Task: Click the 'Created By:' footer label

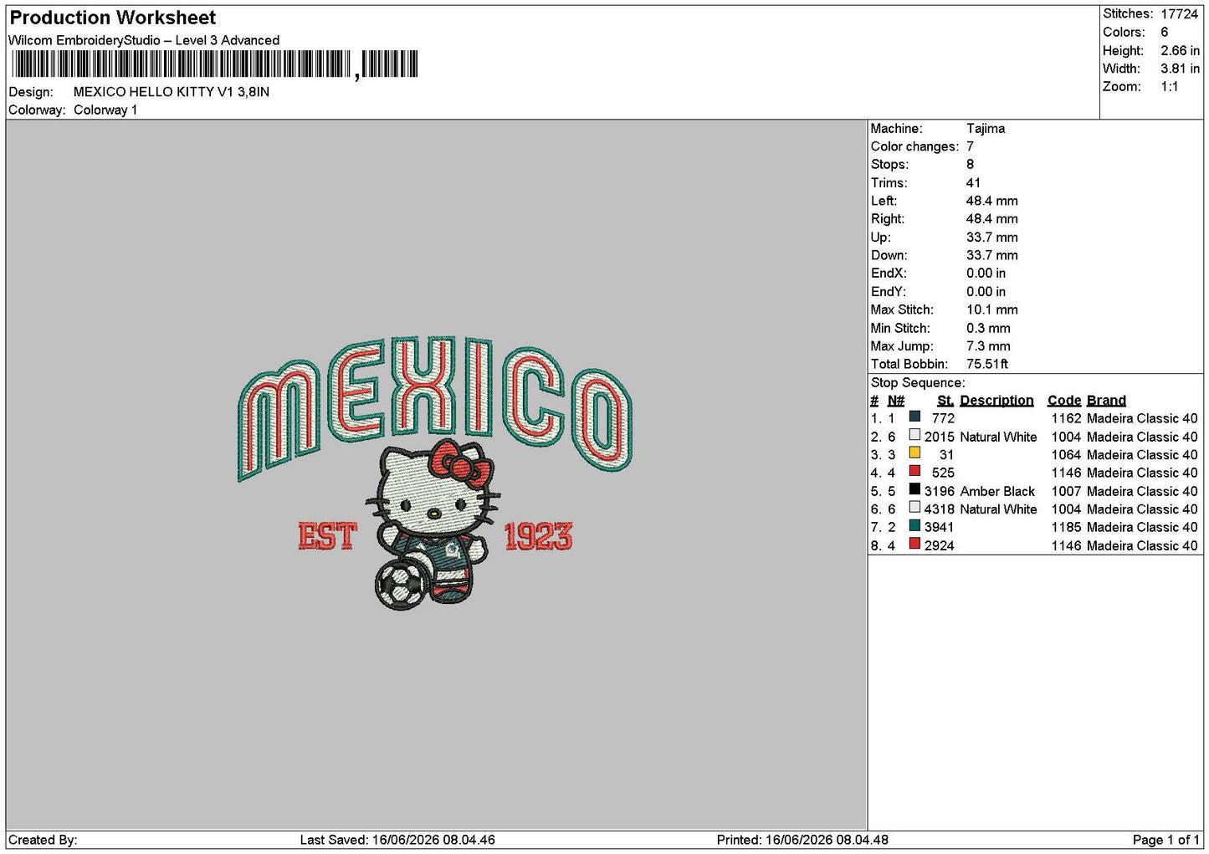Action: point(43,840)
